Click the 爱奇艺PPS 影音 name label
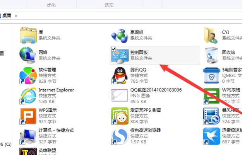This screenshot has height=155, width=242. pos(146,110)
